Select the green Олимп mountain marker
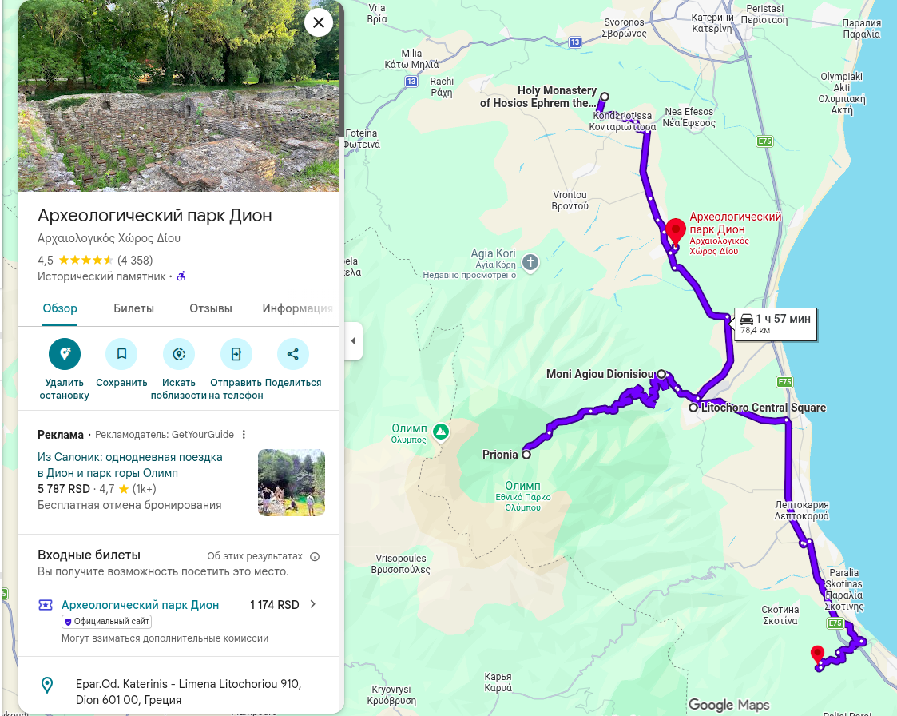The height and width of the screenshot is (716, 897). coord(440,432)
